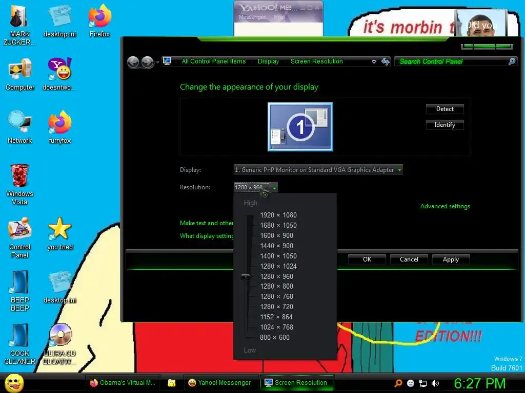
Task: Go to Display breadcrumb
Action: tap(268, 61)
